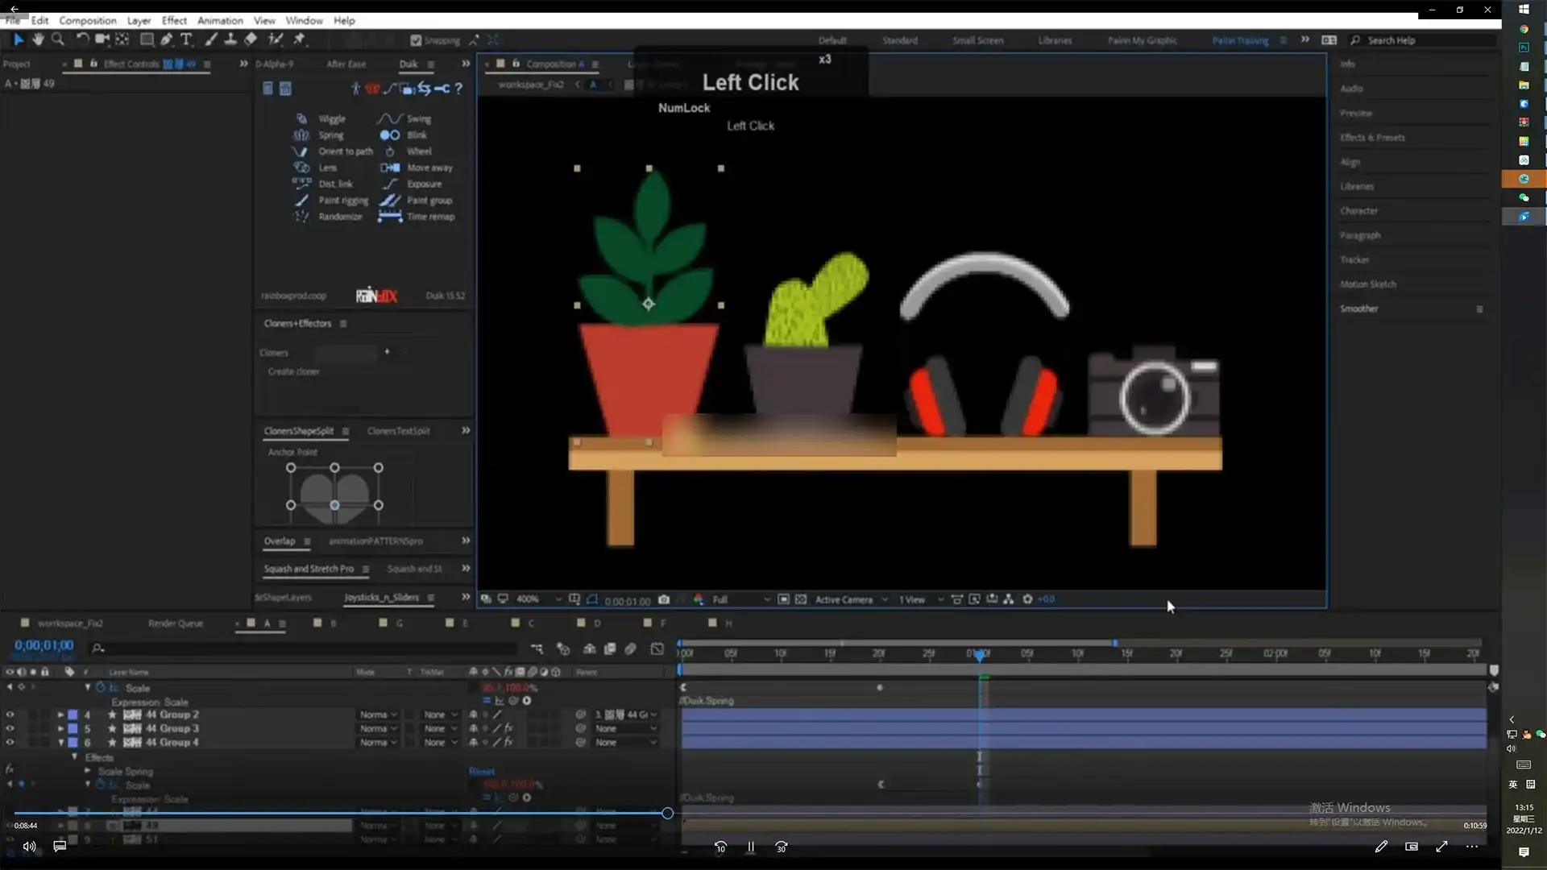This screenshot has height=870, width=1547.
Task: Select the Hand tool
Action: (x=38, y=39)
